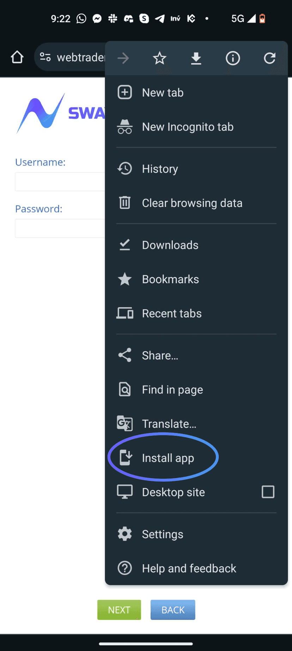This screenshot has height=651, width=292.
Task: Enable the Desktop site checkbox
Action: coord(268,492)
